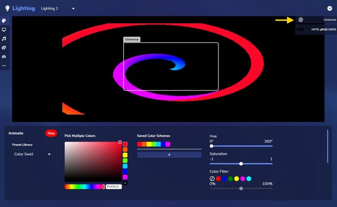This screenshot has height=207, width=337.
Task: Choose the cyan color filter dot
Action: pos(249,178)
